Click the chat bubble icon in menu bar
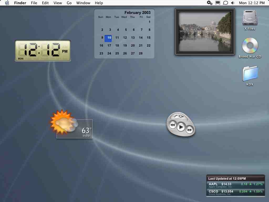The image size is (269, 202). (225, 3)
